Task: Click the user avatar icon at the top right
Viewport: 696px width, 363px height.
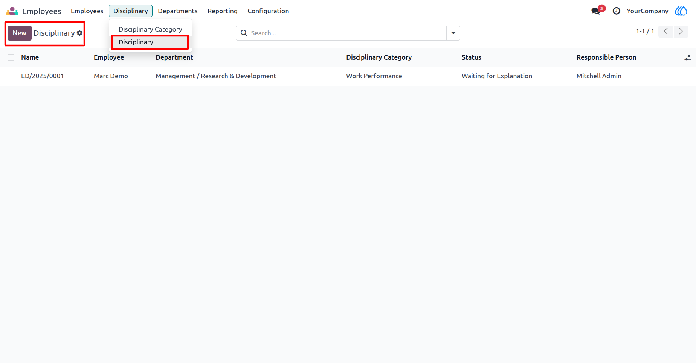Action: (x=681, y=11)
